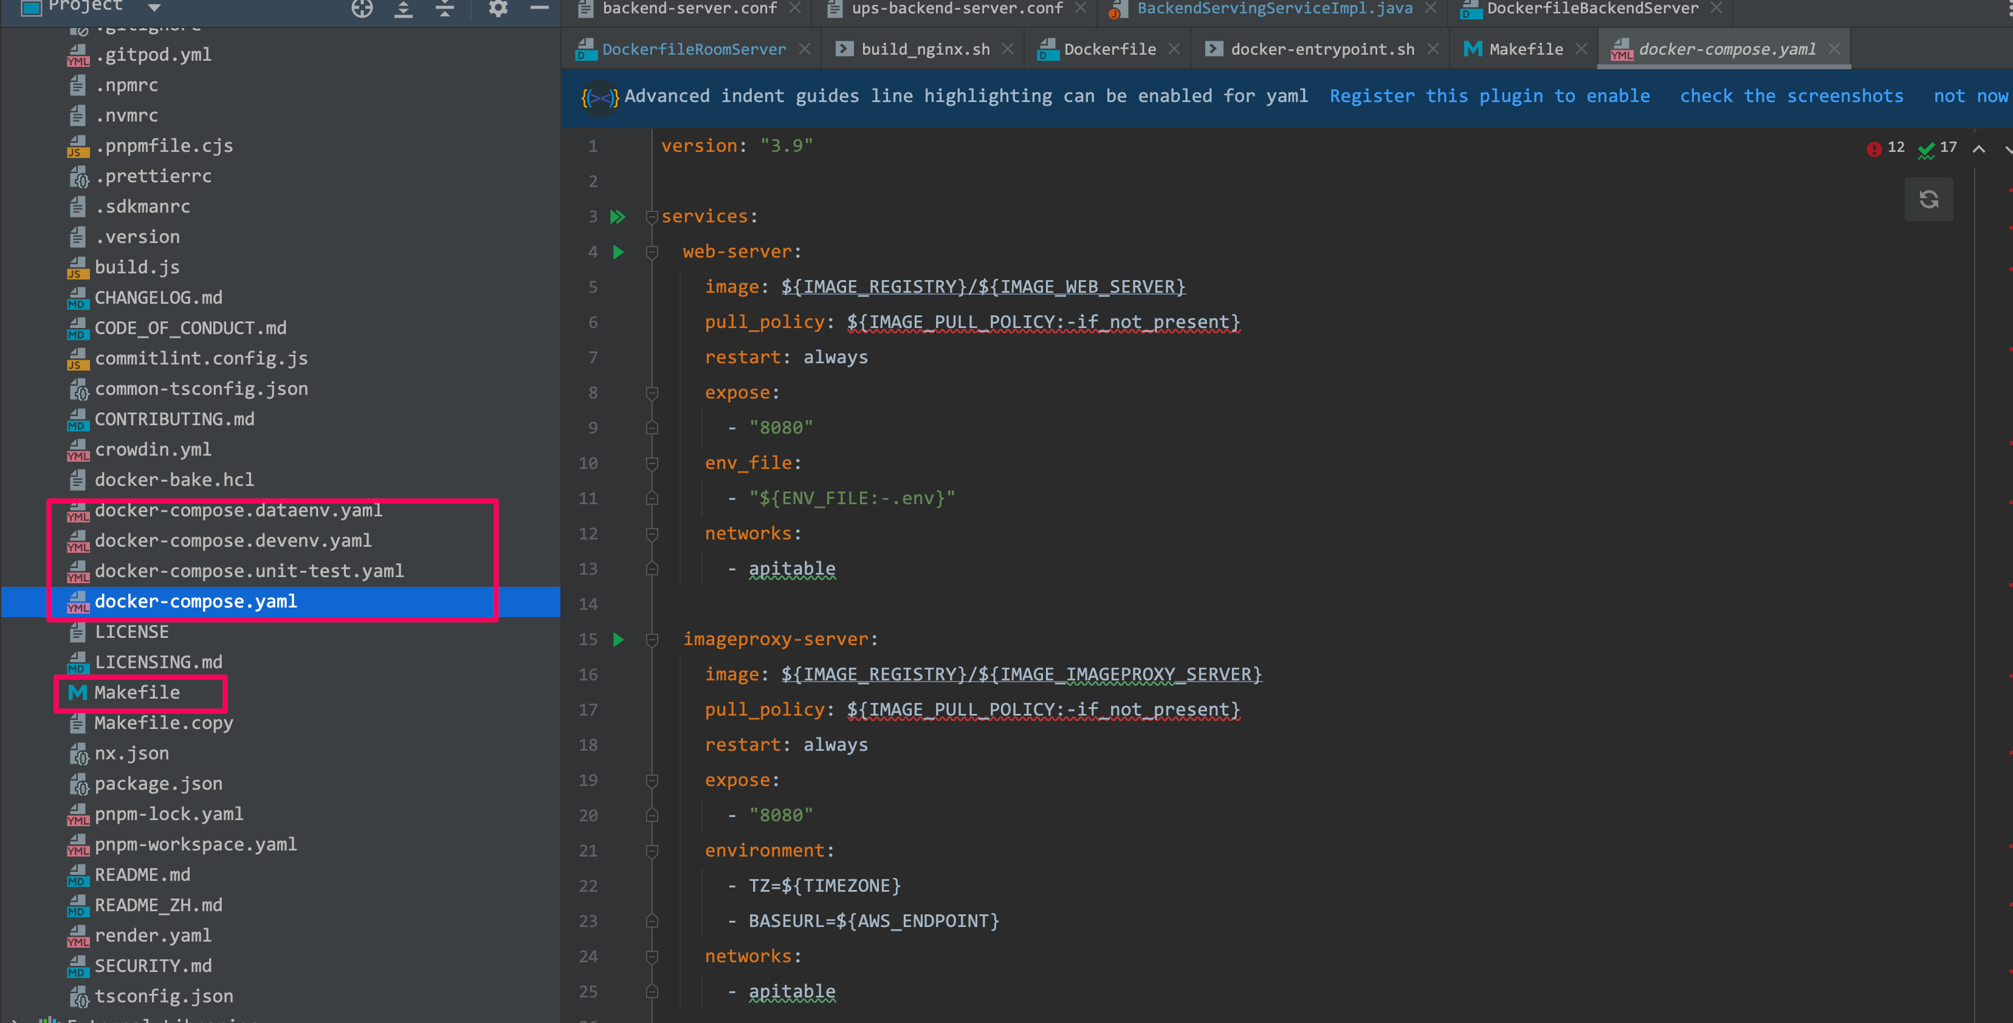Click the indent guides plugin icon in banner

[600, 97]
